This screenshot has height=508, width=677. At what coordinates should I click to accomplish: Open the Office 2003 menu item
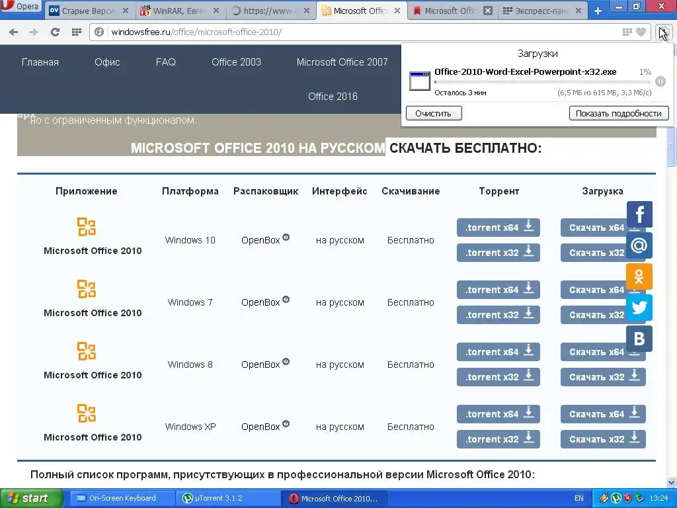point(236,62)
